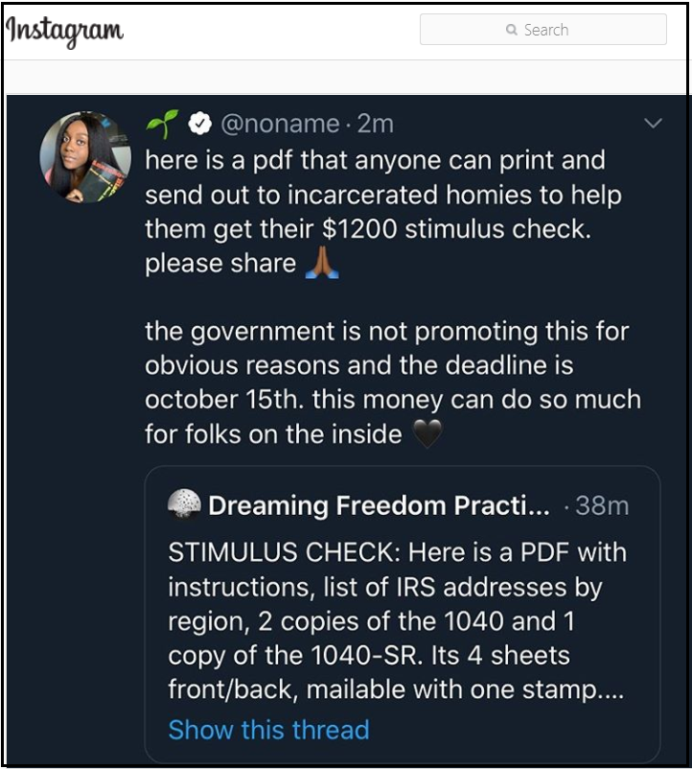
Task: Open the noname profile picture
Action: (85, 157)
